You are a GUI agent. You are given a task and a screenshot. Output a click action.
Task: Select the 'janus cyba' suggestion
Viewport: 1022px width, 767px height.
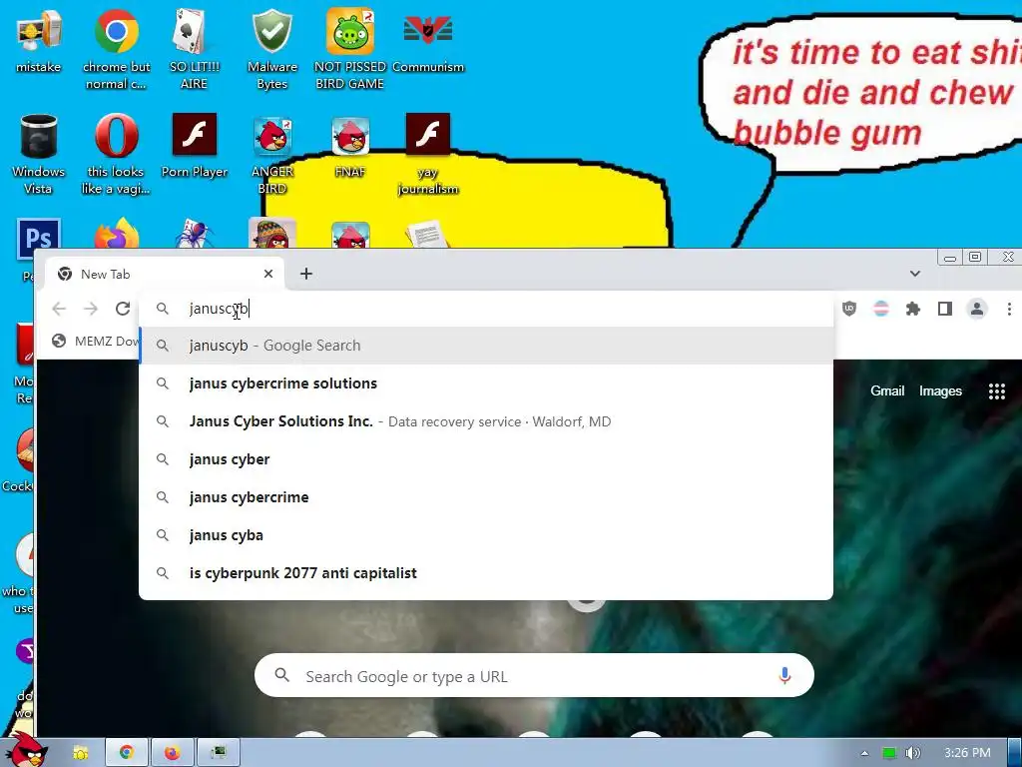[x=486, y=535]
